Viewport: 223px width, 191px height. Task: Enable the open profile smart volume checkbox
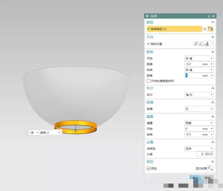(x=149, y=81)
